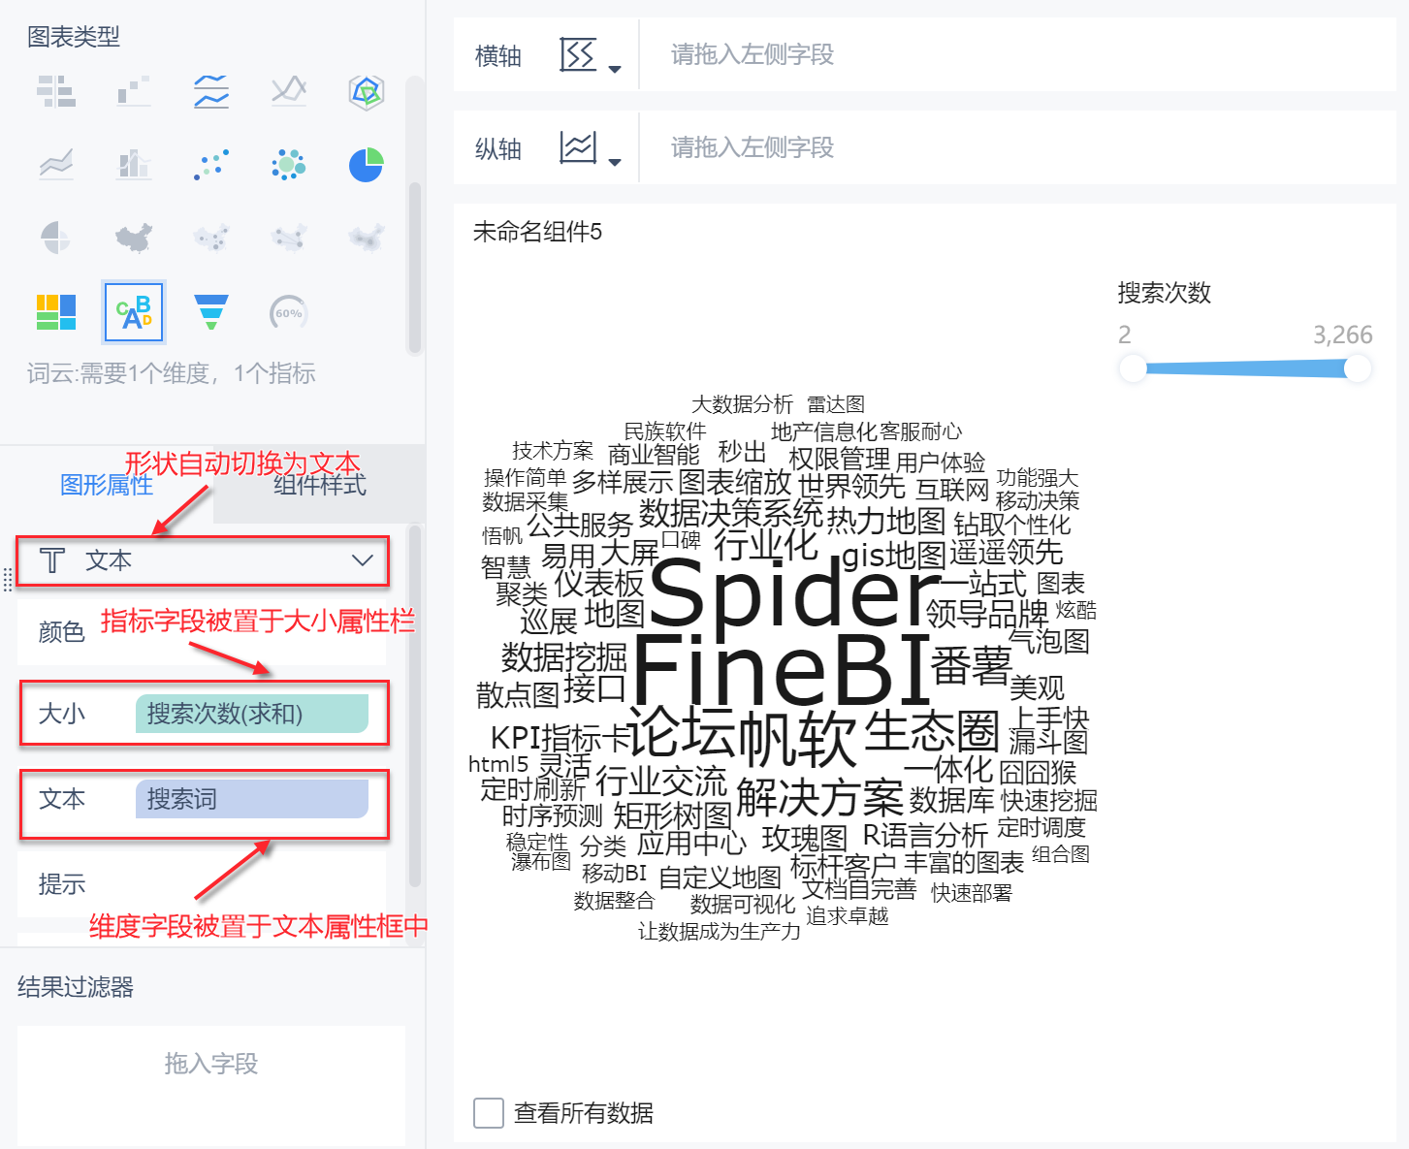This screenshot has width=1409, height=1149.
Task: Select the heat map chart icon
Action: (x=367, y=237)
